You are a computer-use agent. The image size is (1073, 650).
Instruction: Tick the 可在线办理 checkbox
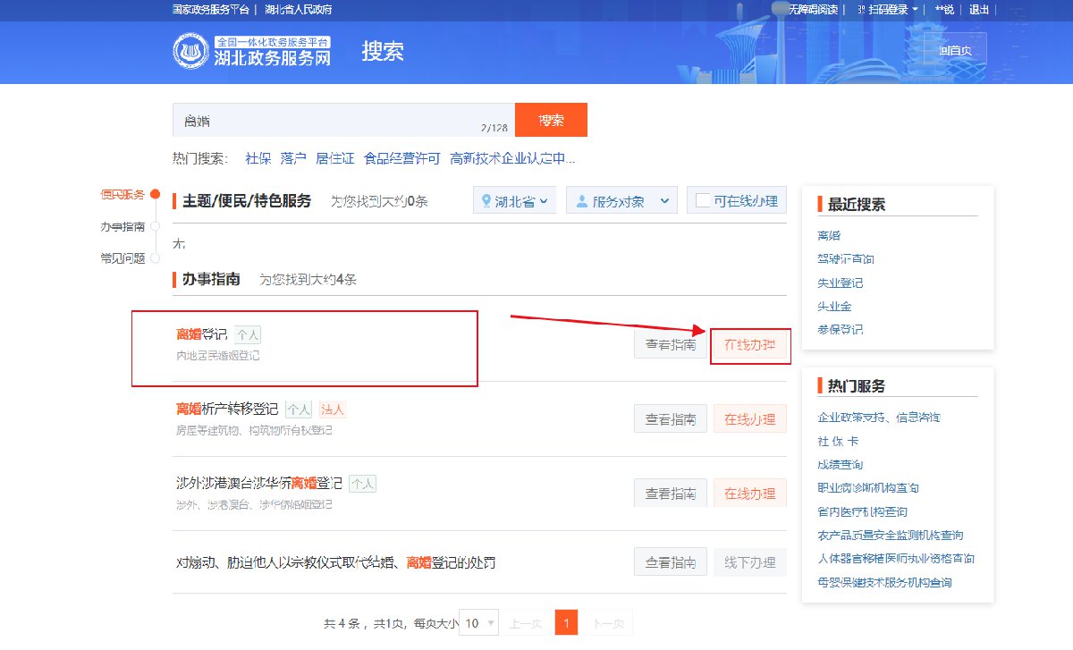click(703, 201)
